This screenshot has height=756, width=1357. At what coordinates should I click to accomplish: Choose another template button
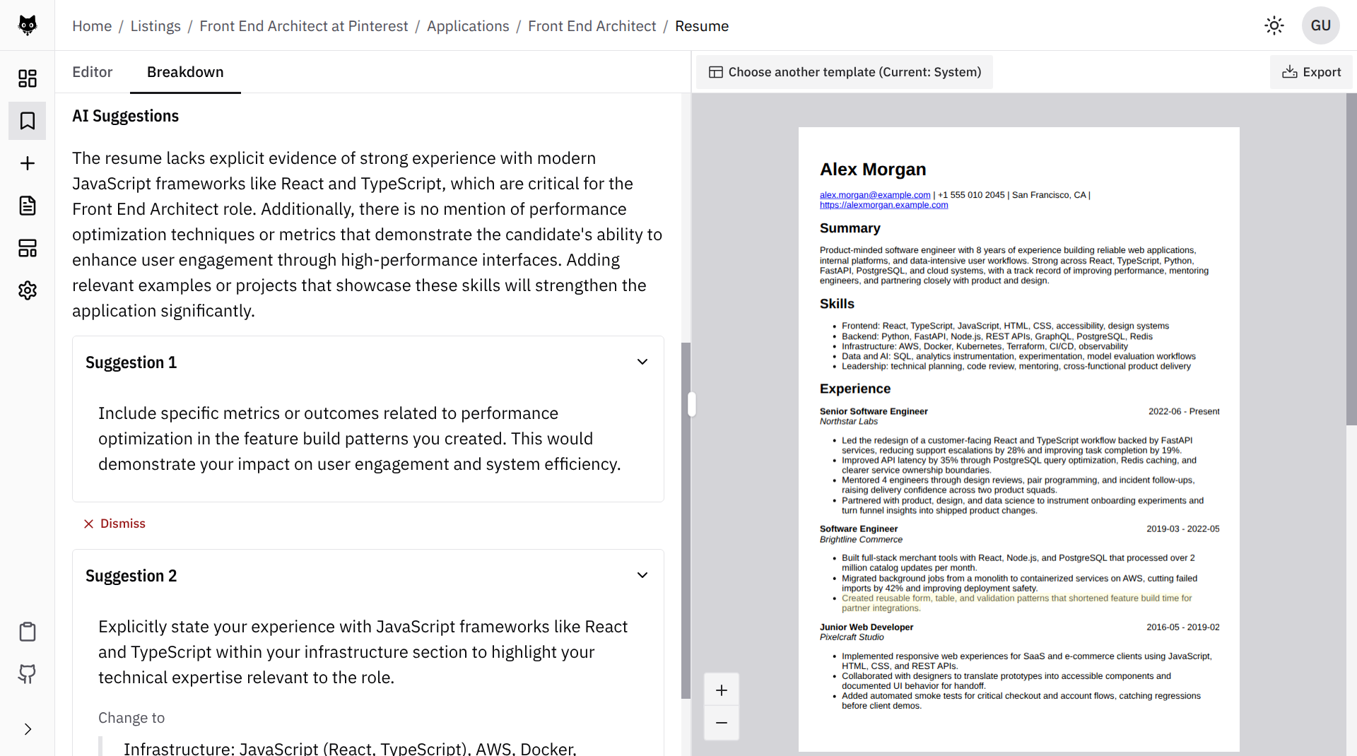tap(845, 72)
